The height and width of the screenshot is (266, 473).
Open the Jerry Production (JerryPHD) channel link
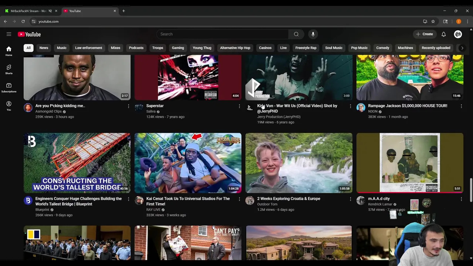pos(279,117)
